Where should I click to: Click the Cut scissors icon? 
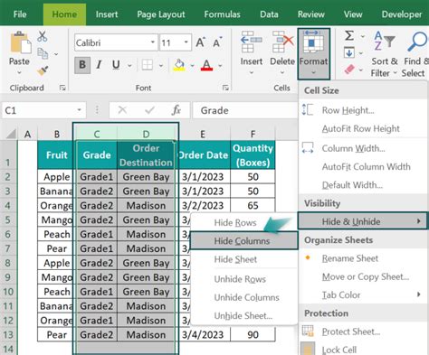(x=43, y=36)
